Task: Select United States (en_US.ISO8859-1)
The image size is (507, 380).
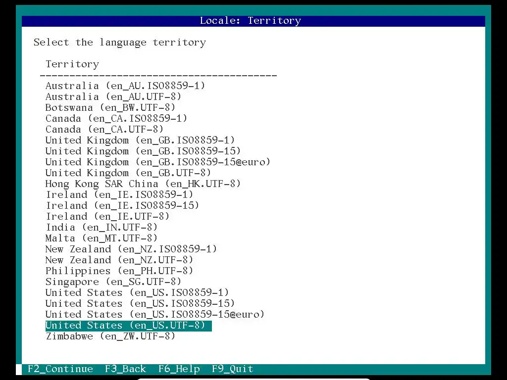Action: (x=137, y=293)
